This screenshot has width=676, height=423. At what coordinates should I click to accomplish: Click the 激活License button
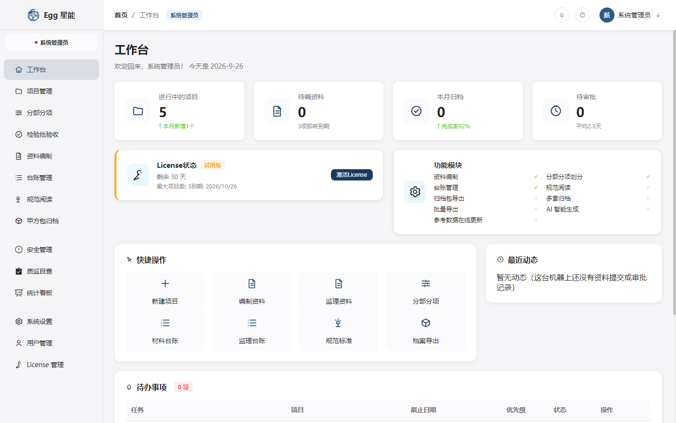click(x=352, y=175)
